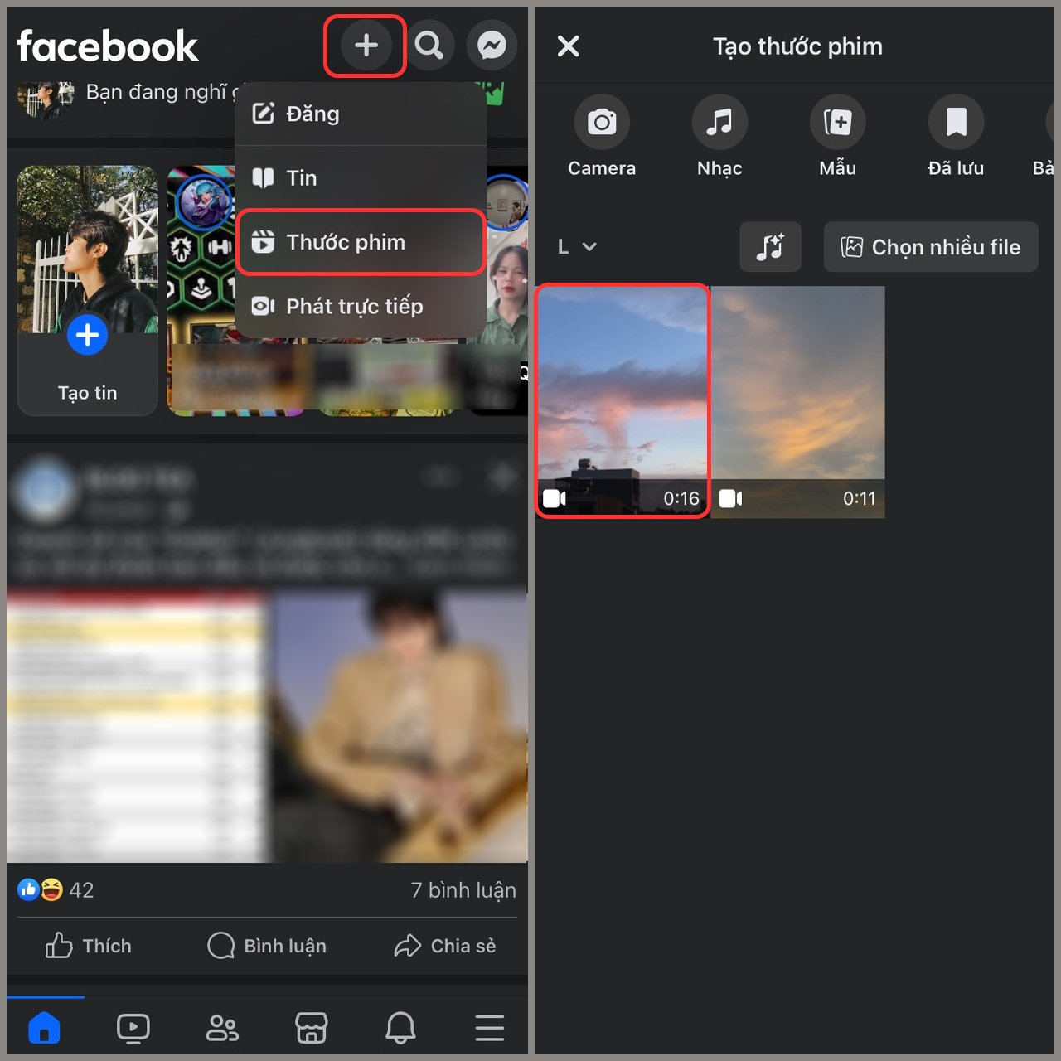1061x1061 pixels.
Task: Like the post with the Thích button
Action: click(x=88, y=946)
